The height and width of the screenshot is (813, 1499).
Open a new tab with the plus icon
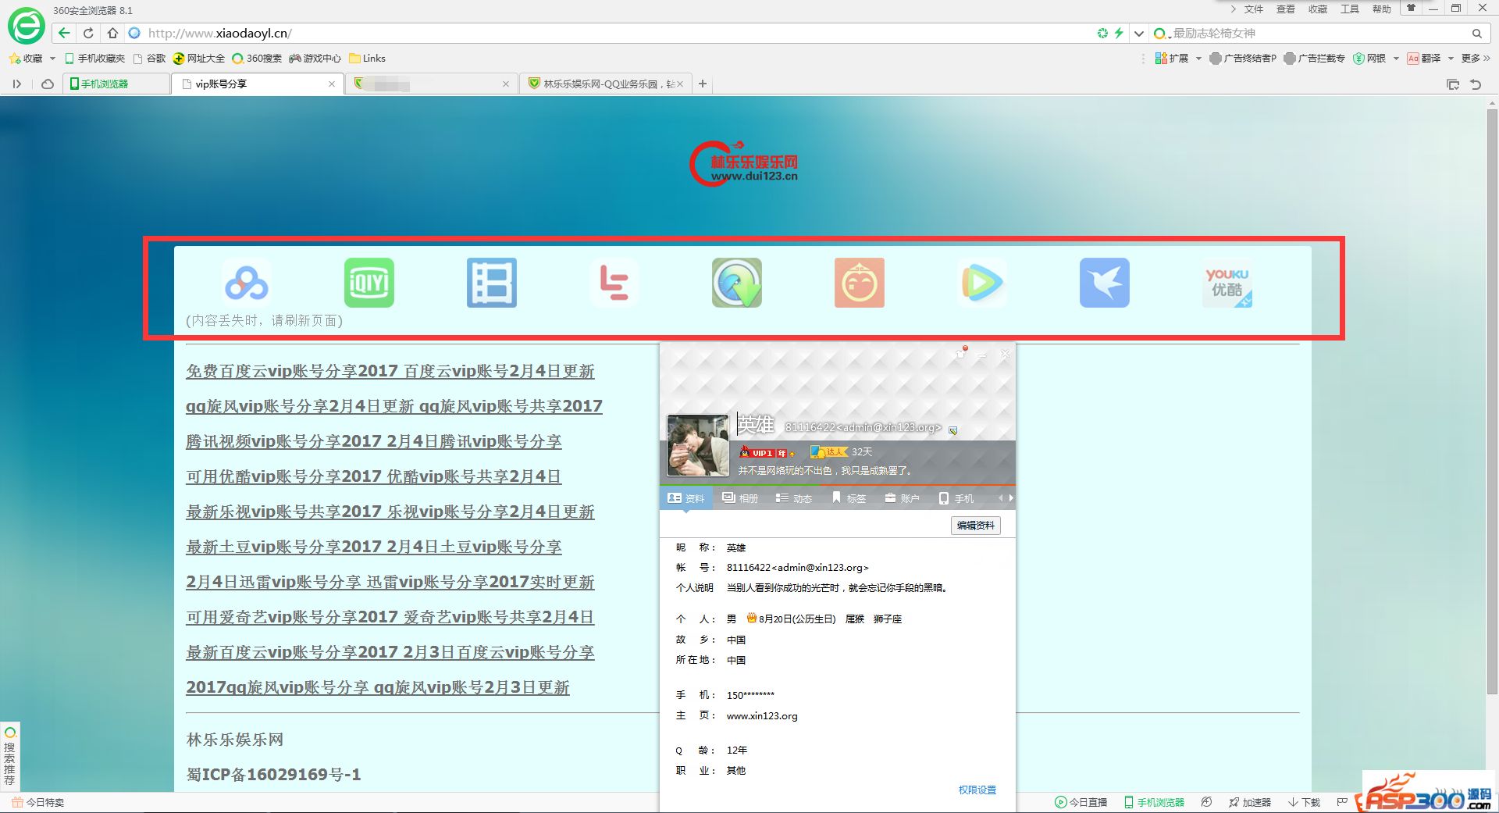coord(703,84)
